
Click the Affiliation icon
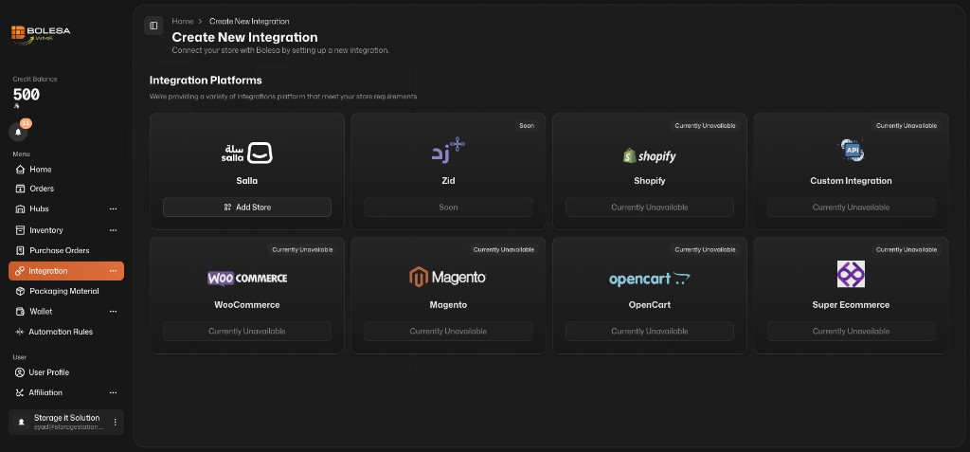[20, 392]
